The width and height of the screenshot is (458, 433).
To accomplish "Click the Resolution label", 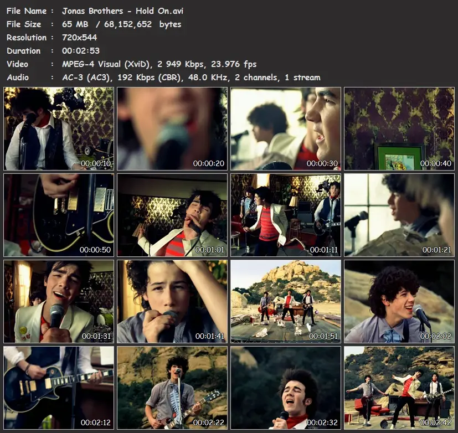I will click(x=27, y=38).
